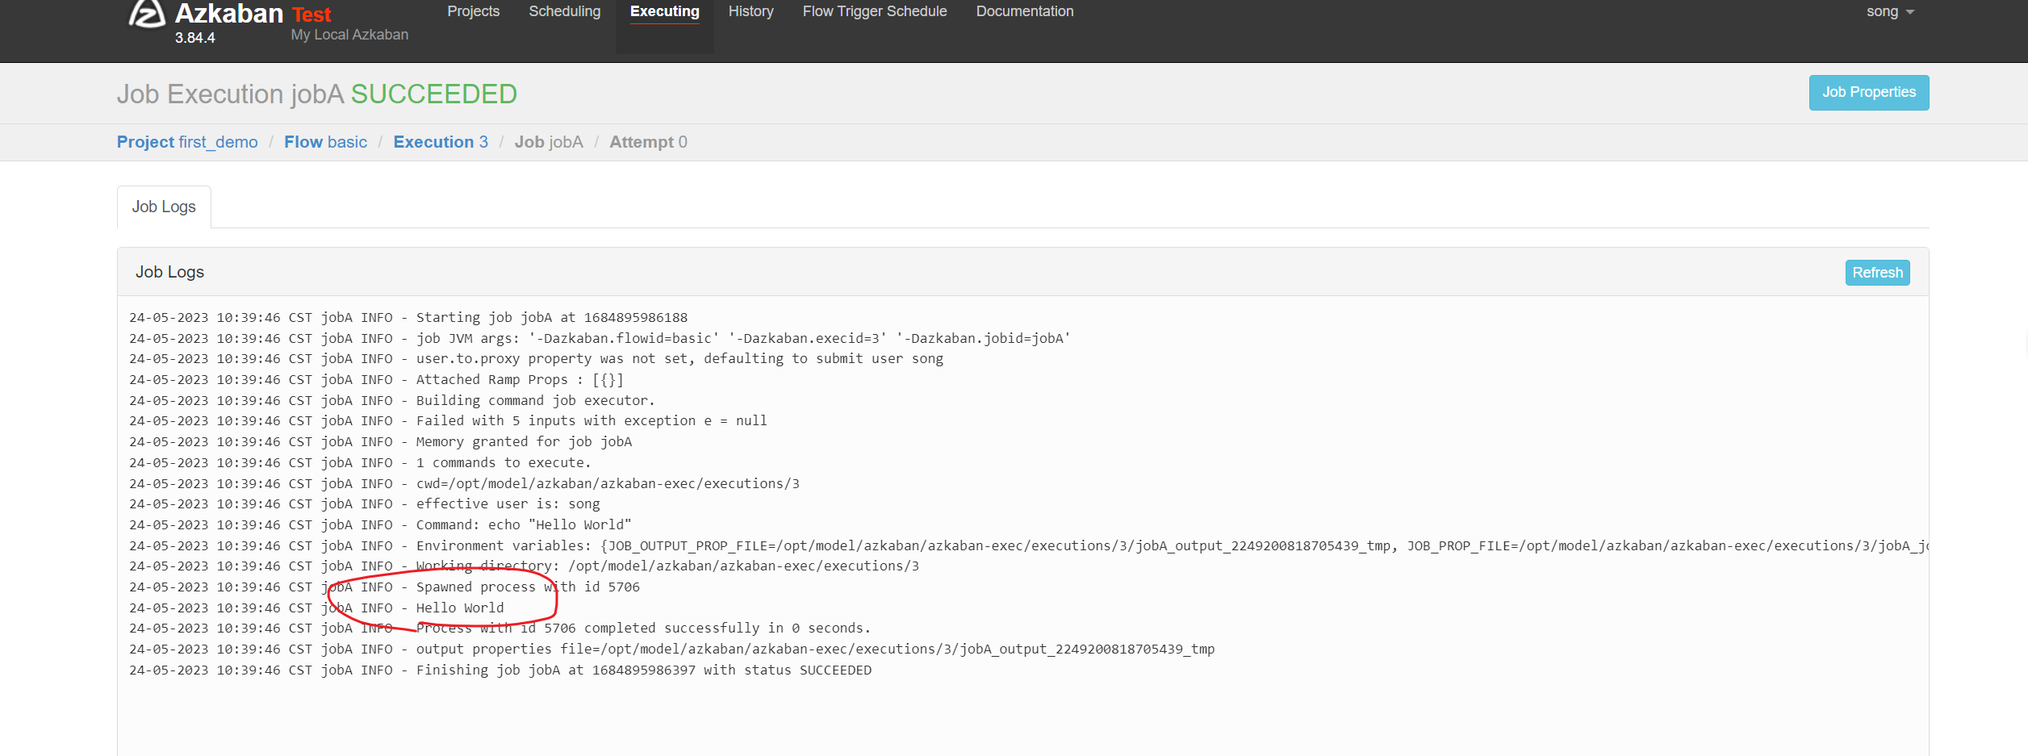
Task: Navigate to Flow basic breadcrumb
Action: coord(325,142)
